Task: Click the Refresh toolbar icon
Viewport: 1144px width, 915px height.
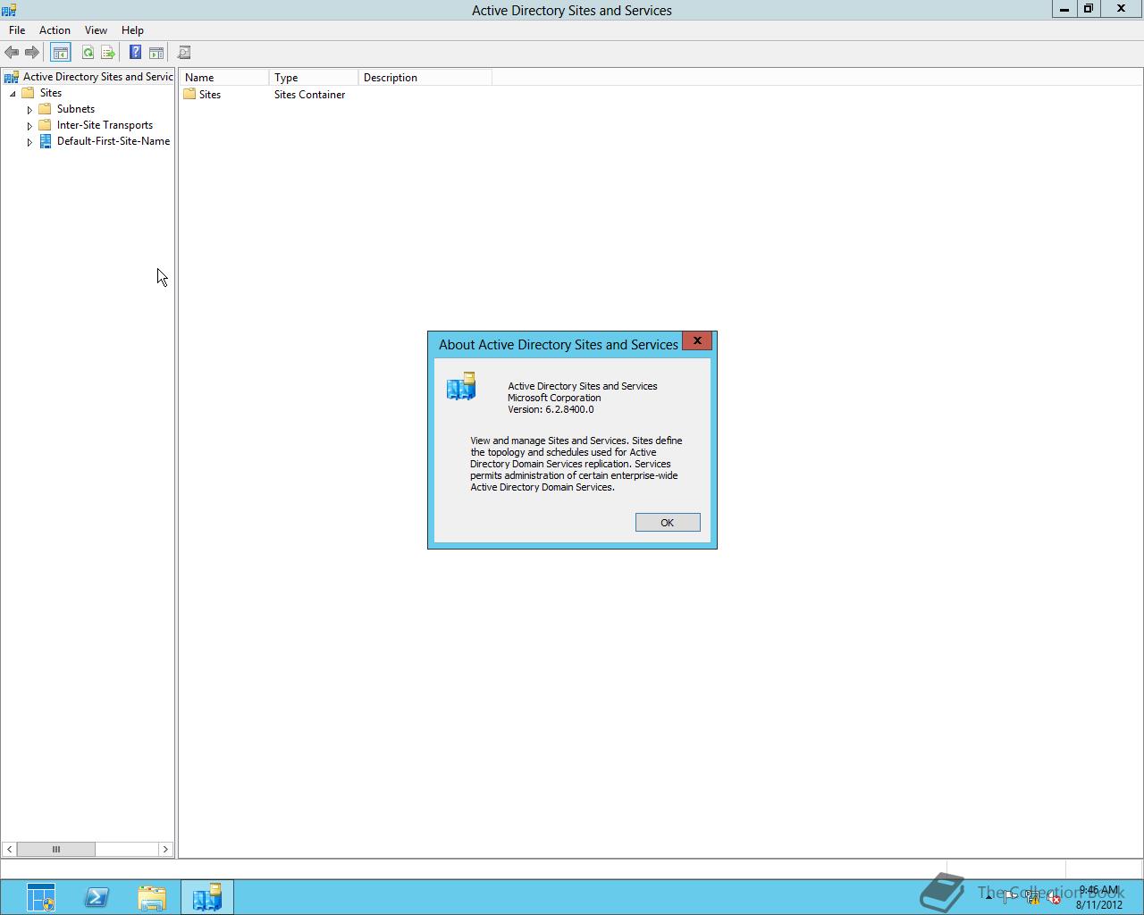Action: 88,53
